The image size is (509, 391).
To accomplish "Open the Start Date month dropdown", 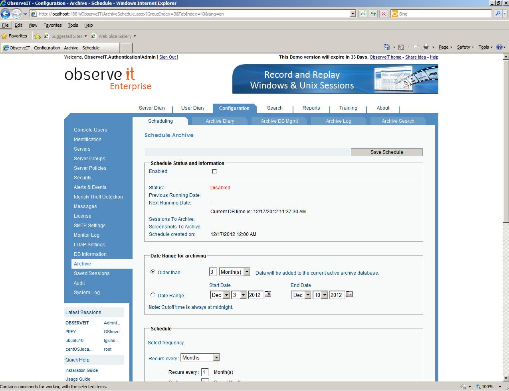I will pyautogui.click(x=220, y=295).
